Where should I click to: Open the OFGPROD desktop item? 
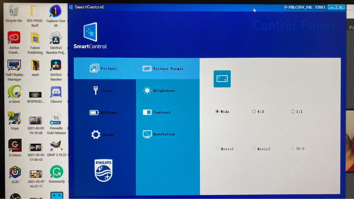tap(35, 97)
